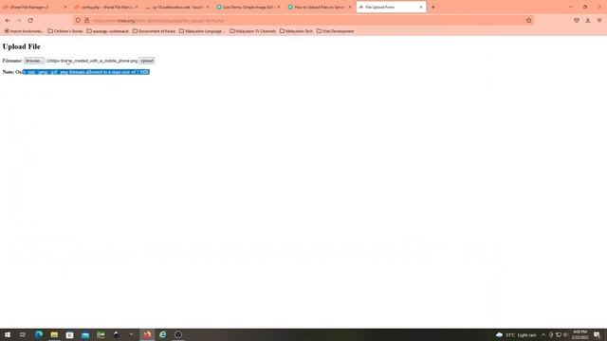The width and height of the screenshot is (607, 341).
Task: Open the Malayalam TV Channels bookmarks folder
Action: click(252, 31)
